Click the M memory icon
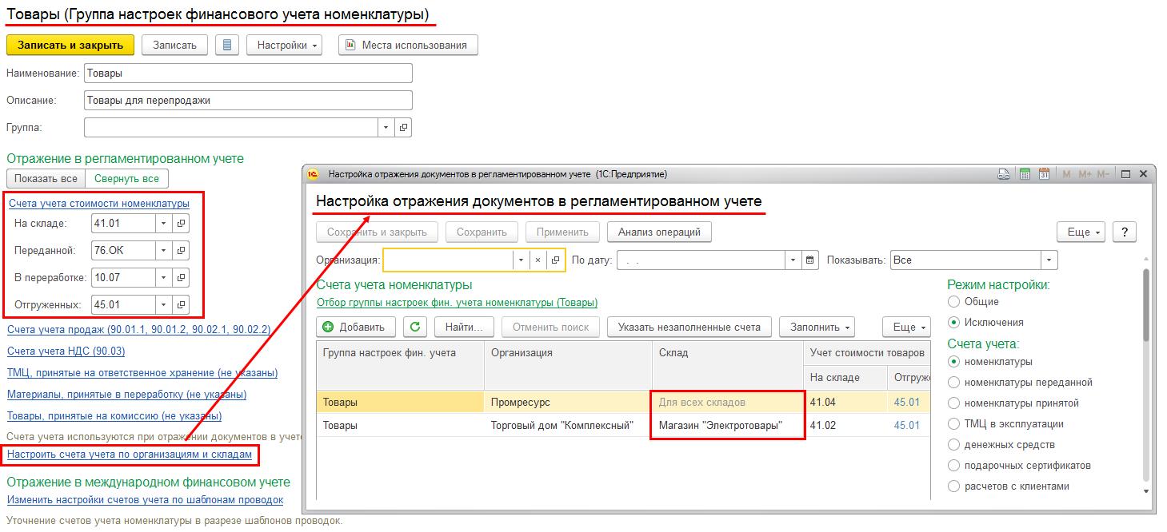Image resolution: width=1167 pixels, height=532 pixels. pyautogui.click(x=1067, y=174)
